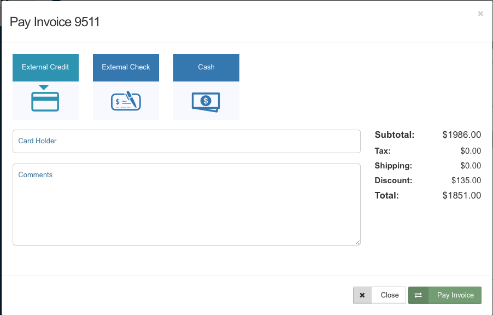
Task: Click the exchange arrows icon on Pay Invoice
Action: (419, 295)
